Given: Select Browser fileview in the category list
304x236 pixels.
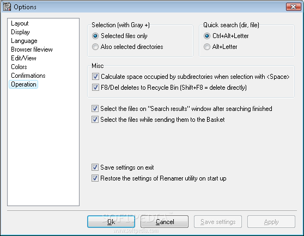Looking at the screenshot, I should coord(32,49).
